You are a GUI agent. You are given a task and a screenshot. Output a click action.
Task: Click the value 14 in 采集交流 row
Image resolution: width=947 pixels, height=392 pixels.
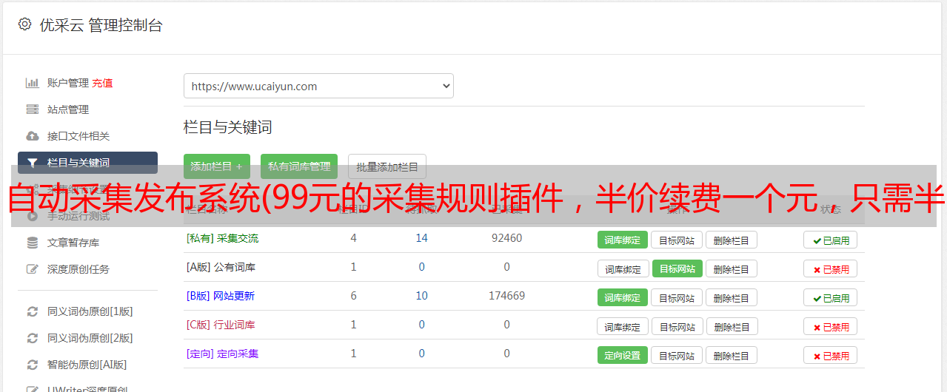pyautogui.click(x=421, y=238)
